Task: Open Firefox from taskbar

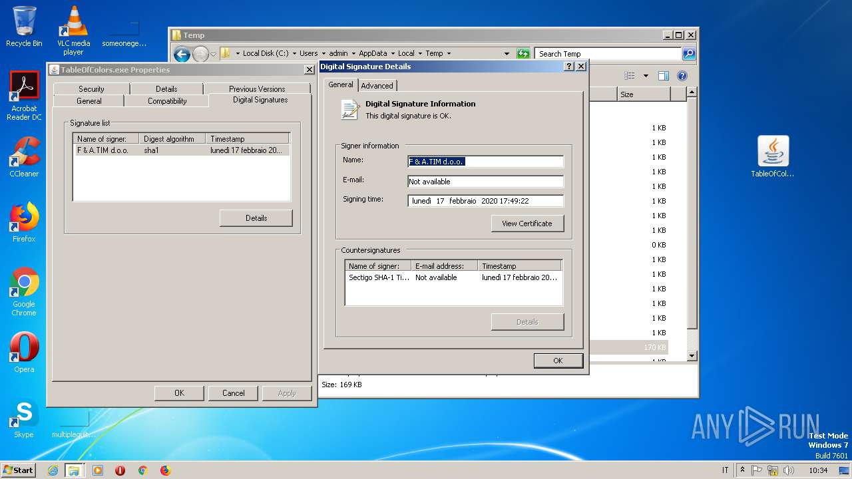Action: coord(165,470)
